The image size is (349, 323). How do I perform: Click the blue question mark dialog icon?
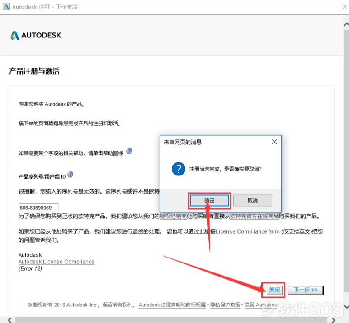179,169
